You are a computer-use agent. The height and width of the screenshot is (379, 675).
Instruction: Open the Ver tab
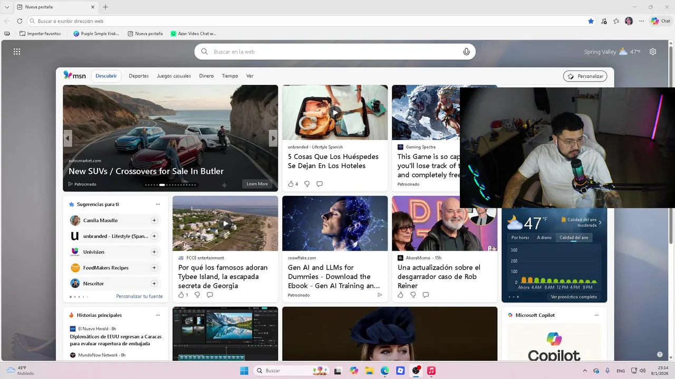[250, 76]
